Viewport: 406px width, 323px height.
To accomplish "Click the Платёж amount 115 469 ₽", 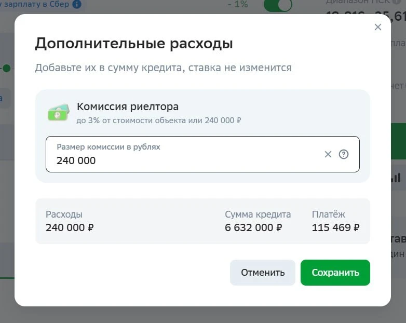I will pyautogui.click(x=335, y=227).
